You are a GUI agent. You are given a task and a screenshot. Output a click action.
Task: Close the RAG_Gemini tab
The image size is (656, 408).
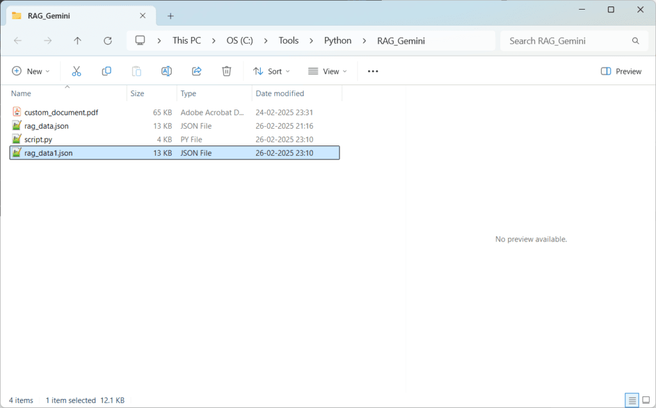tap(143, 15)
